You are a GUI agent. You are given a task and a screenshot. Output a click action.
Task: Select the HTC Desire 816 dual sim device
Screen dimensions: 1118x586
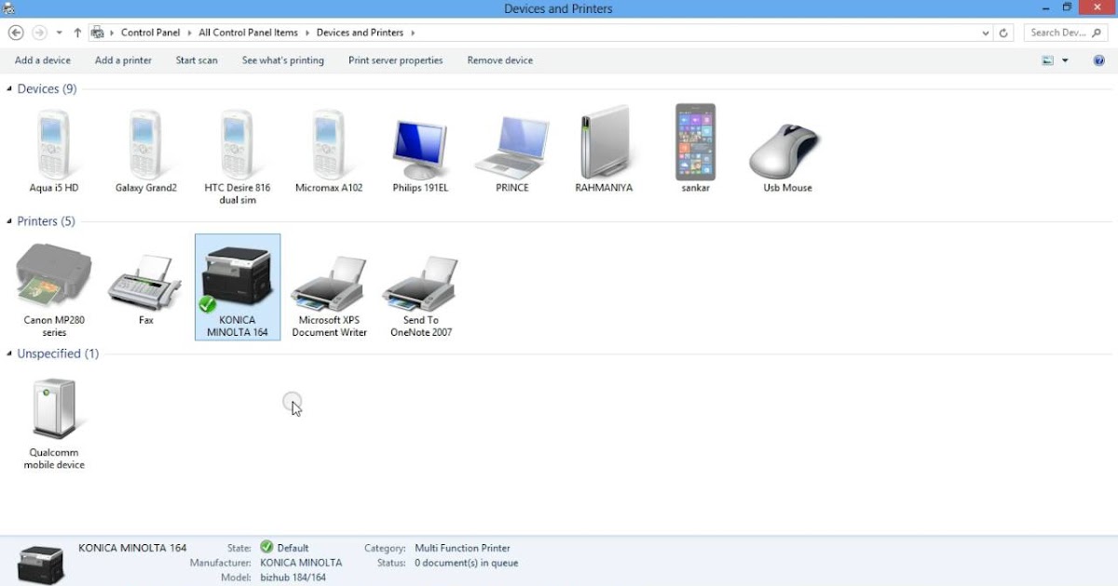238,157
